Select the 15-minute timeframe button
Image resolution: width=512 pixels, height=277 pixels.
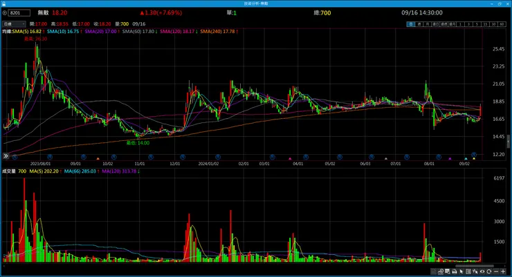coord(486,24)
